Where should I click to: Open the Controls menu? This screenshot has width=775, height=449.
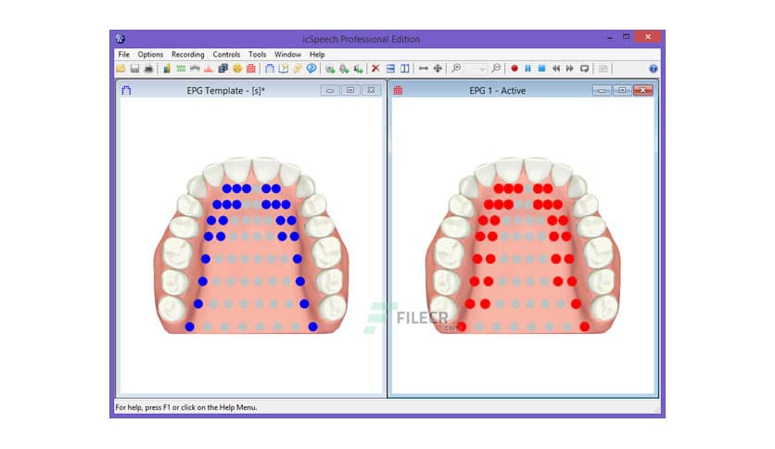pyautogui.click(x=226, y=55)
